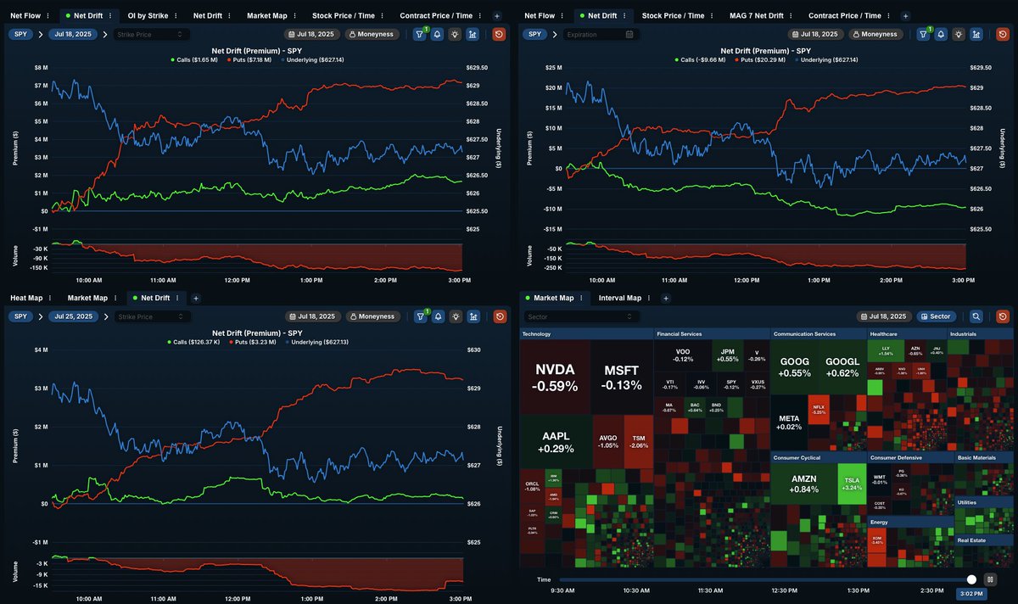Open Moneyness selector in top-left Jul 18 expiration panel
1018x604 pixels.
click(x=372, y=35)
